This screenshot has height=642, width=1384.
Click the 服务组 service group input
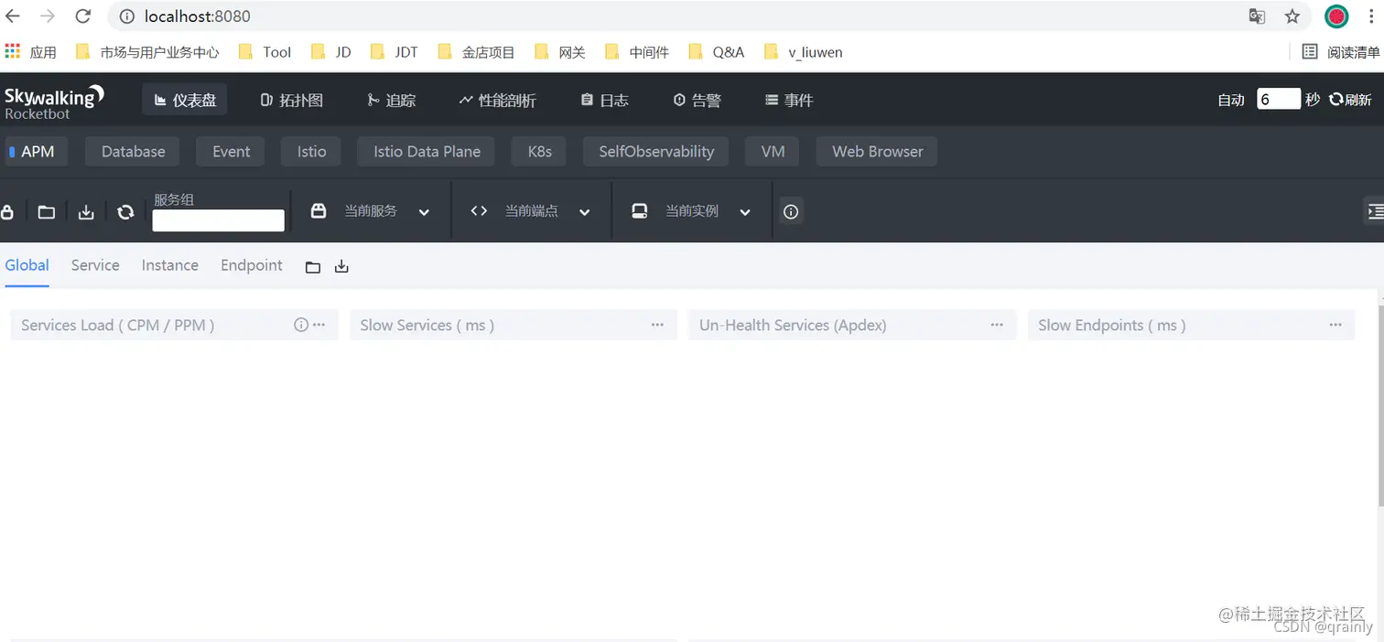pos(218,220)
